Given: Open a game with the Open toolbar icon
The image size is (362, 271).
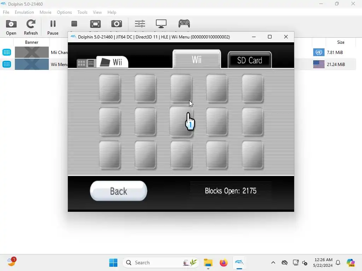Looking at the screenshot, I should coord(11,28).
